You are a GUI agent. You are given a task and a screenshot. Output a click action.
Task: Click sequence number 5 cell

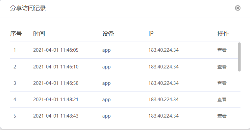(15, 116)
